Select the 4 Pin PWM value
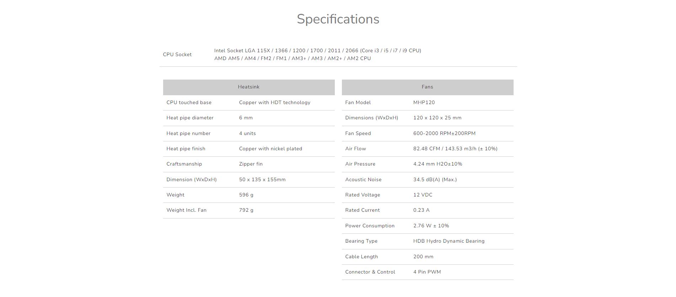676x297 pixels. coord(427,272)
